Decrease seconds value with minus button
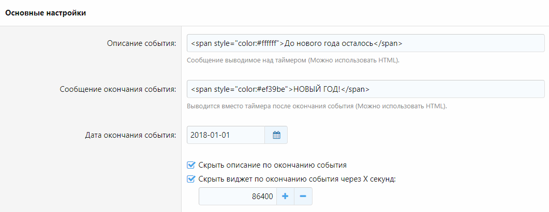 tap(303, 197)
